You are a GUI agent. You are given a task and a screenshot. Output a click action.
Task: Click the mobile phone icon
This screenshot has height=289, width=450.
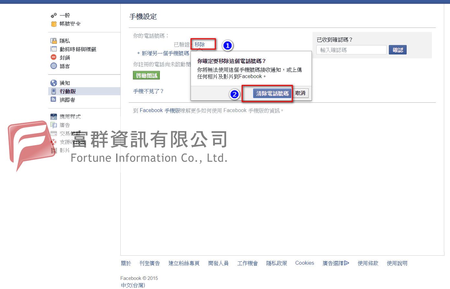pyautogui.click(x=54, y=91)
